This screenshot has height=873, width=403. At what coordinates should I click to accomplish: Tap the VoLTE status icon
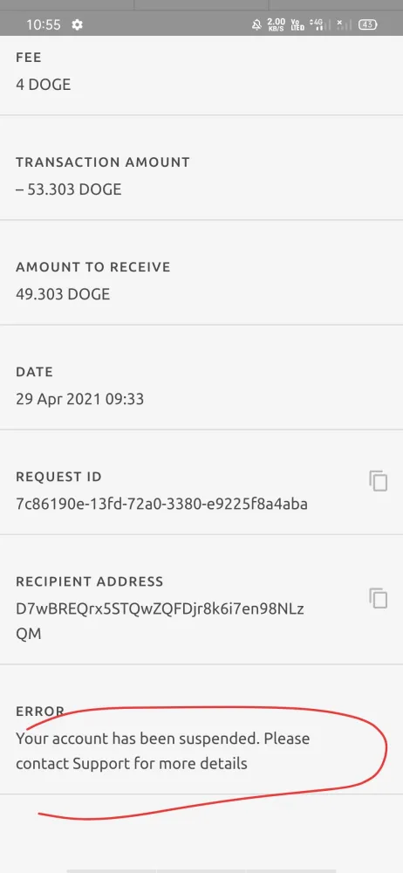[x=297, y=24]
